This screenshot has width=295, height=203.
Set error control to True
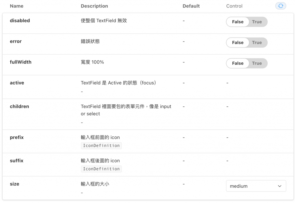click(257, 43)
